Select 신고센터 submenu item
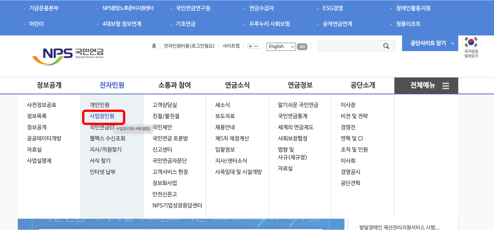The height and width of the screenshot is (230, 494). (x=162, y=149)
